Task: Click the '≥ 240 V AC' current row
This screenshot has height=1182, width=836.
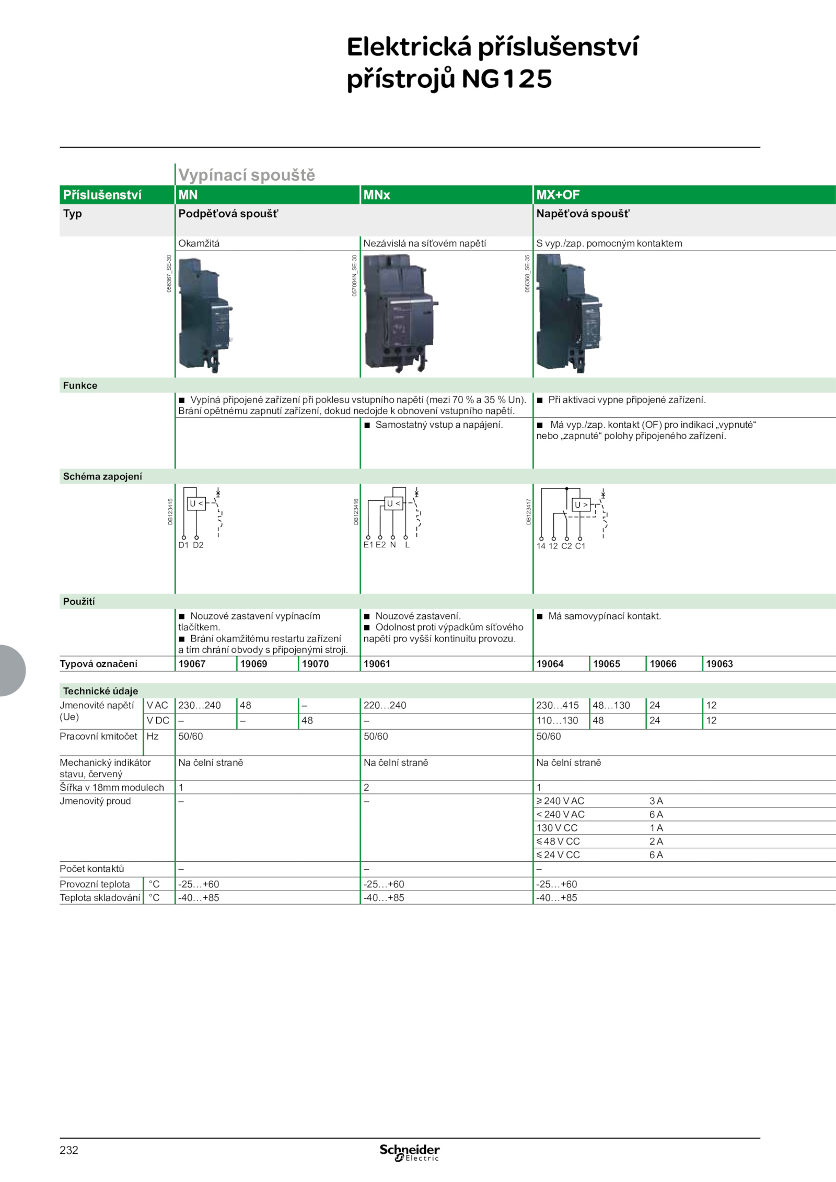Action: (684, 801)
